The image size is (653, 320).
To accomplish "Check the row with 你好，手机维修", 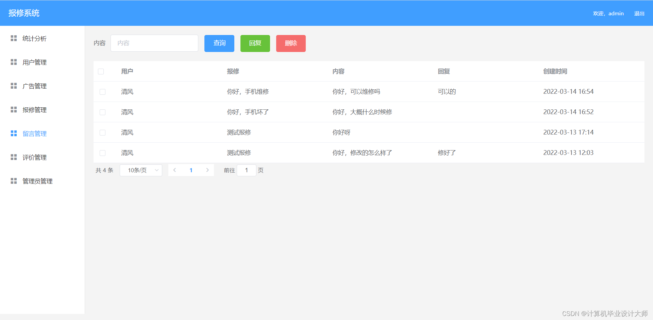I will pos(102,92).
